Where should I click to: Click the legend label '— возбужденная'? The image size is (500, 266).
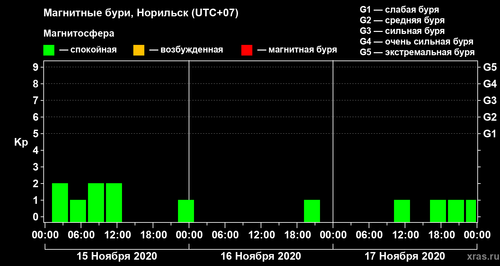(x=186, y=50)
